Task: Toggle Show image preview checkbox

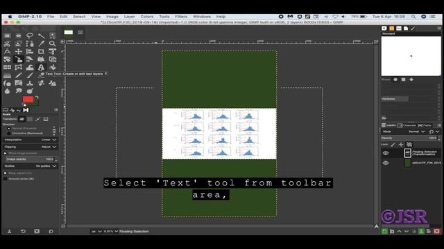Action: coord(6,154)
